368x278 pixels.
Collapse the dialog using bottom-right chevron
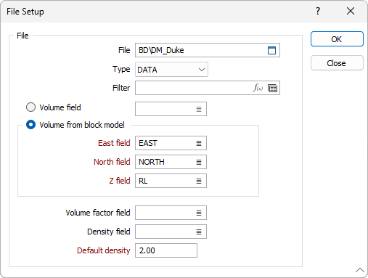click(360, 270)
